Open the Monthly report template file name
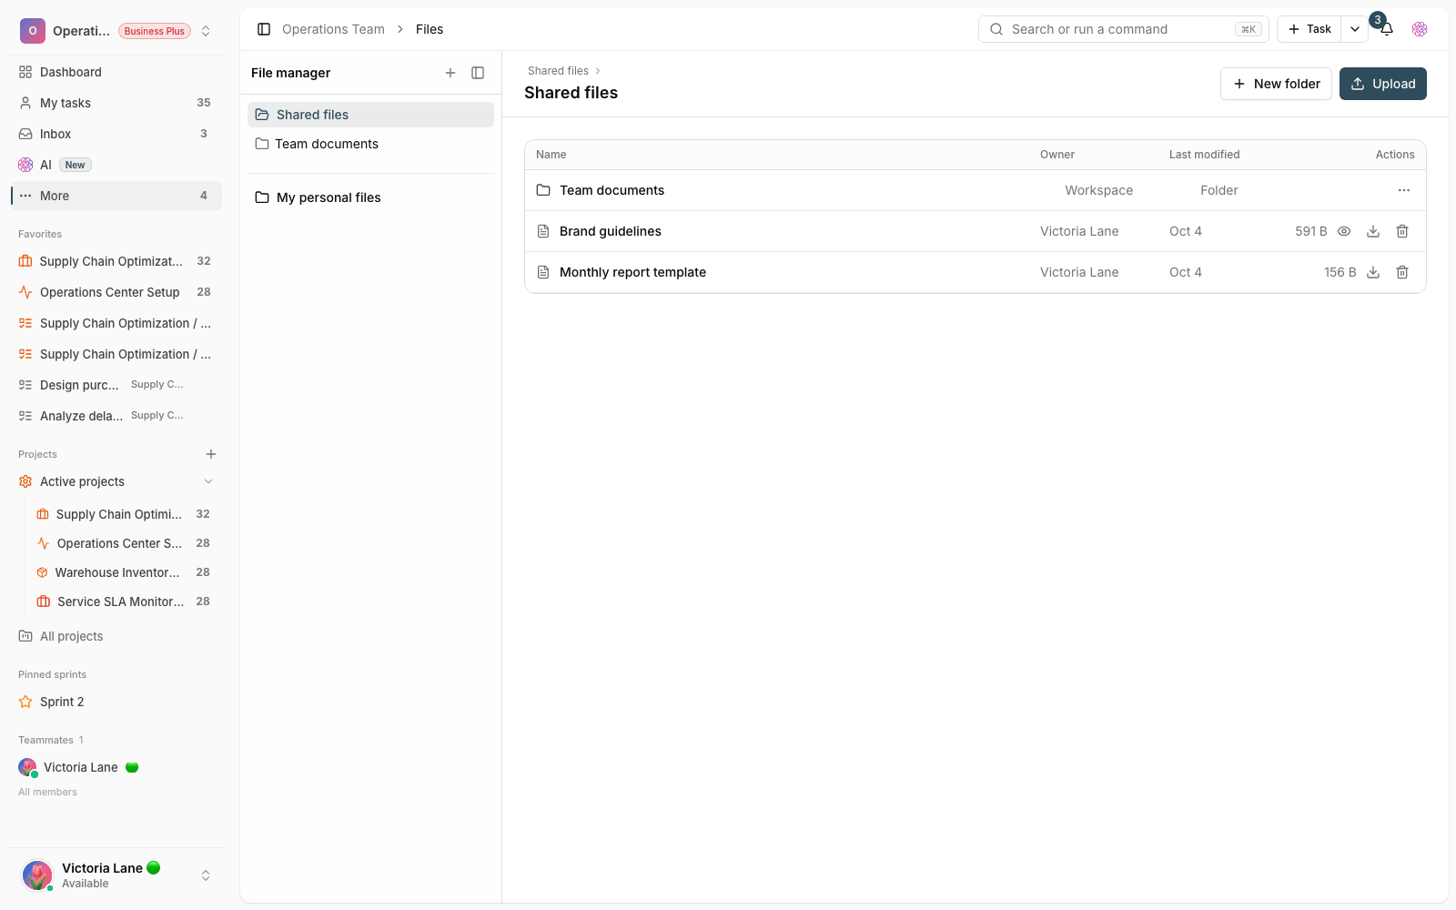 tap(632, 272)
